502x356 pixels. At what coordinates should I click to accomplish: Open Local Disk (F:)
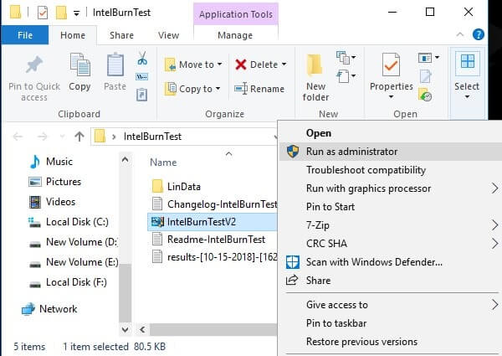68,282
